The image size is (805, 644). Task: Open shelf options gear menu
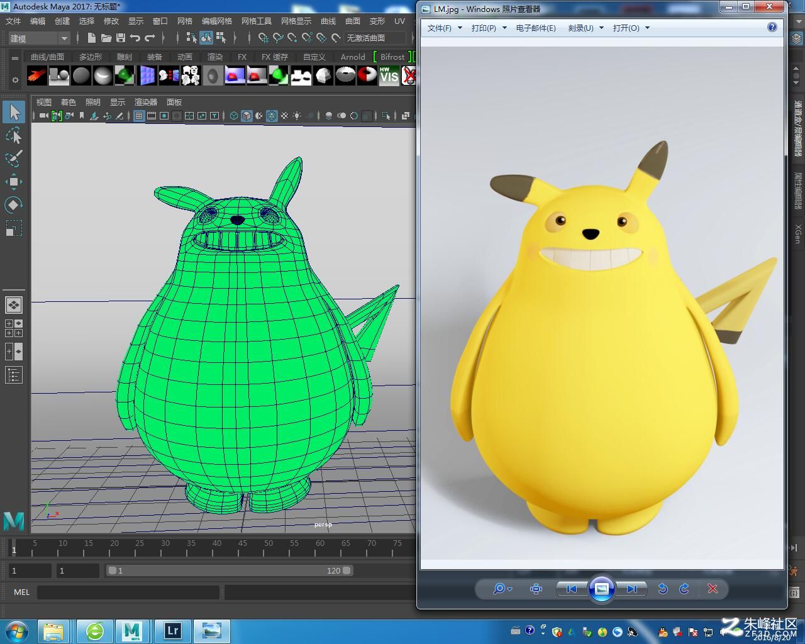pos(15,79)
